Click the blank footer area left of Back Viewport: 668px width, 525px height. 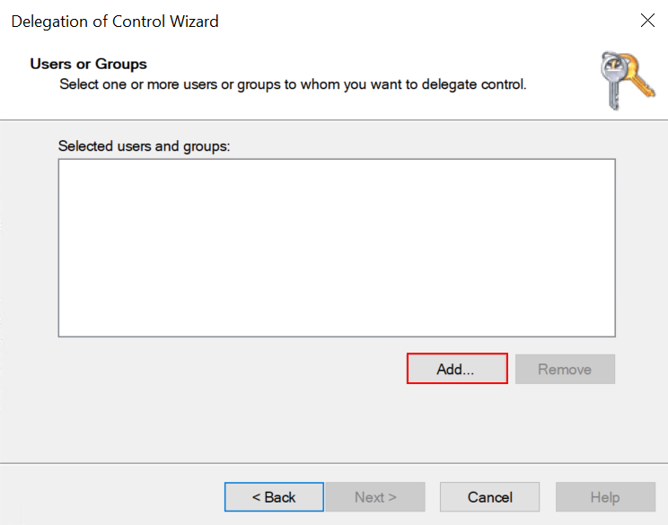click(108, 497)
